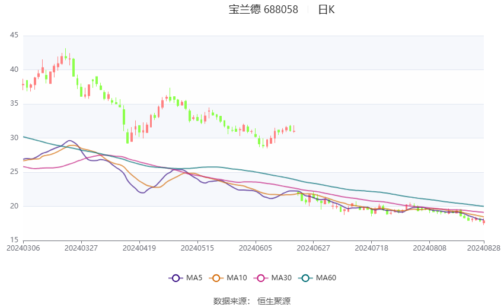The height and width of the screenshot is (307, 504).
Task: Click y-axis value label 45
Action: pos(14,35)
